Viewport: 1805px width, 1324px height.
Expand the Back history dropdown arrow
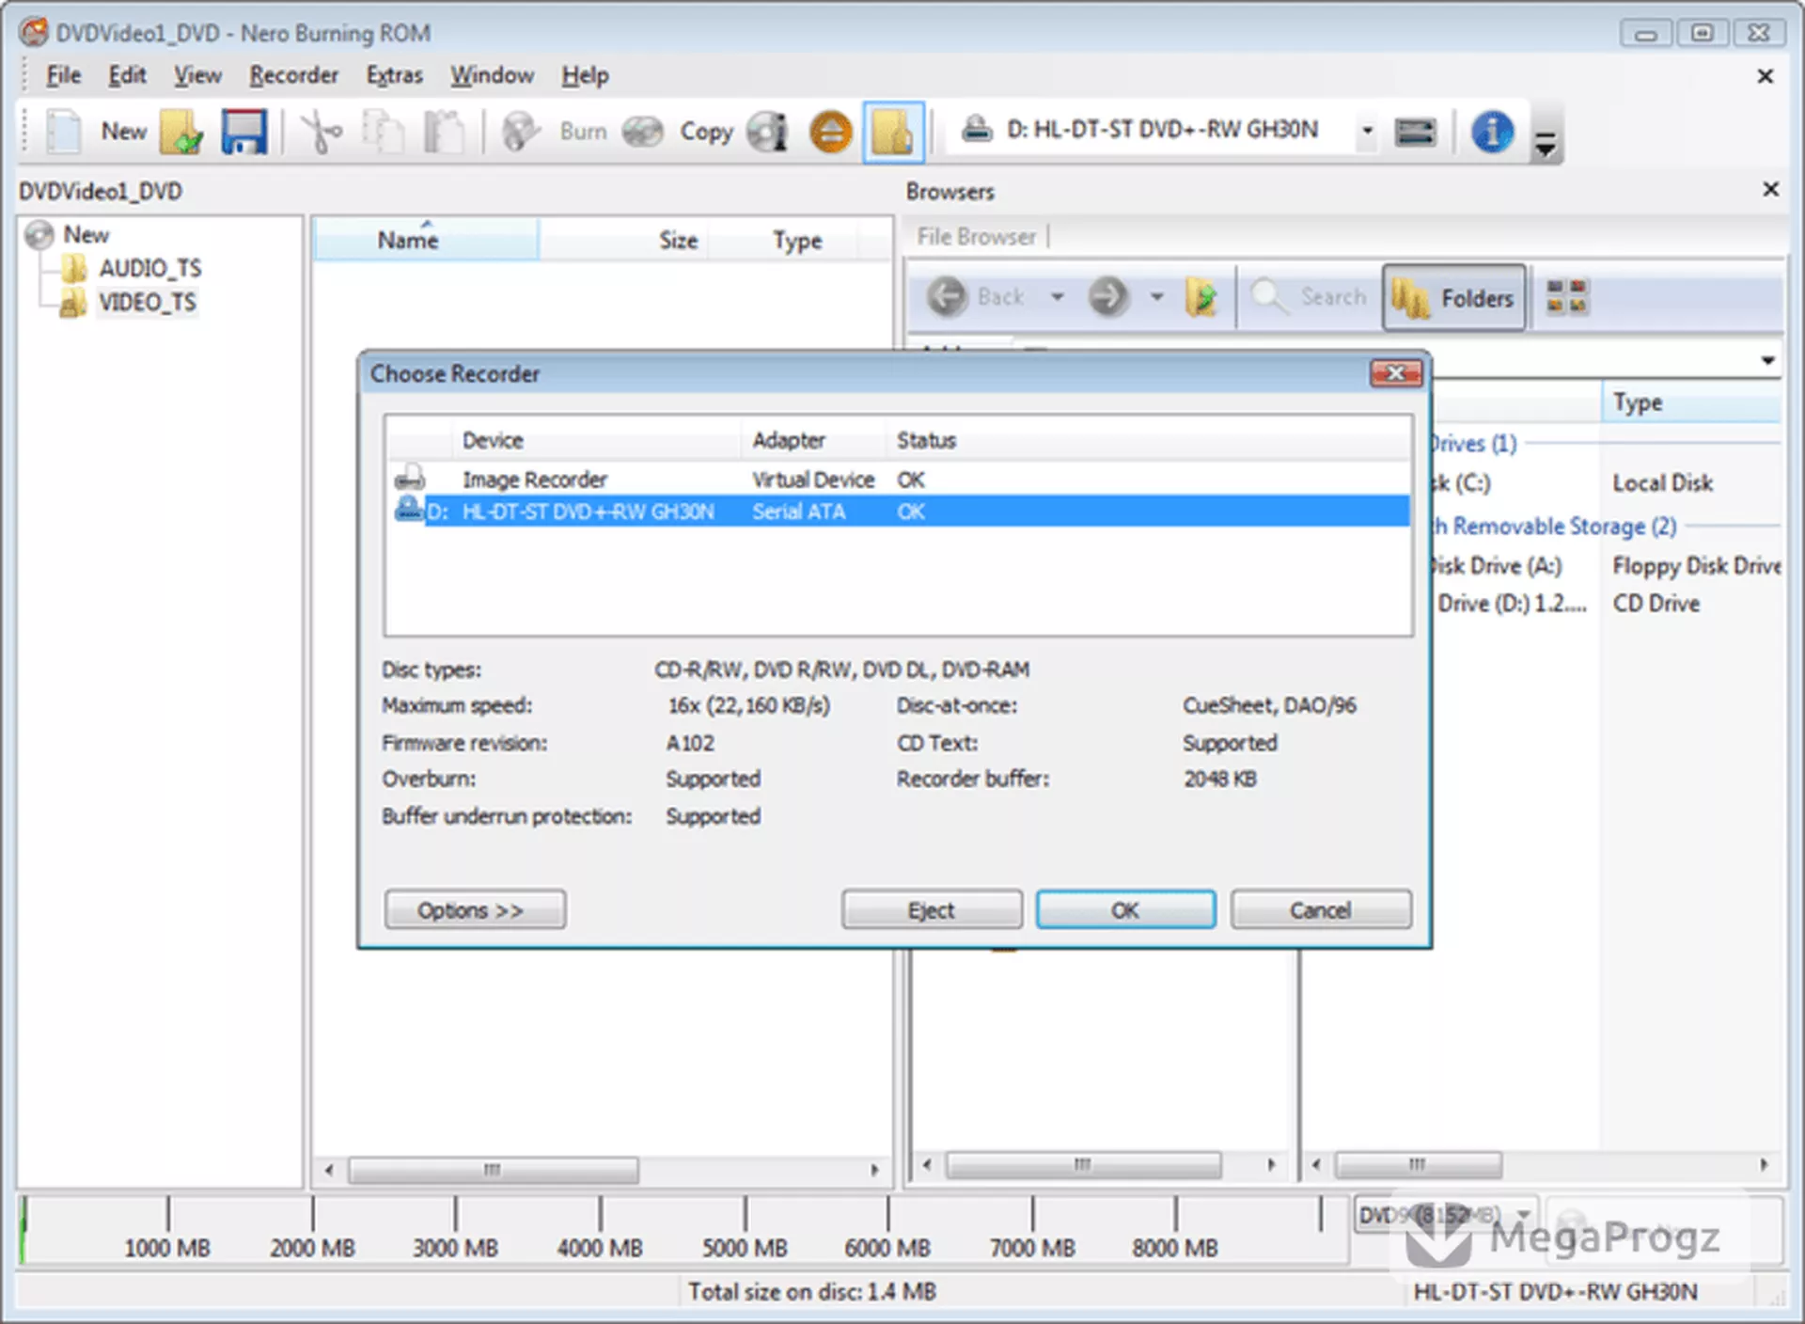(x=1057, y=297)
